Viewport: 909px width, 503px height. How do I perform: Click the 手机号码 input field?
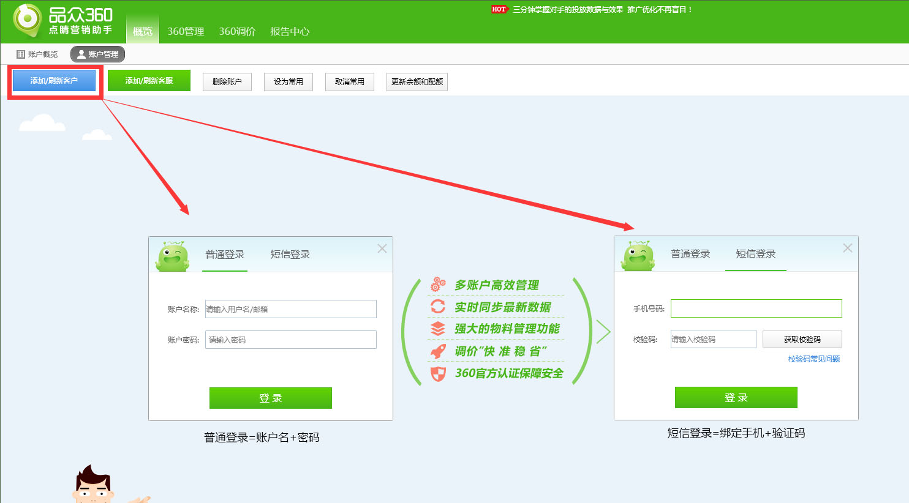[x=756, y=308]
